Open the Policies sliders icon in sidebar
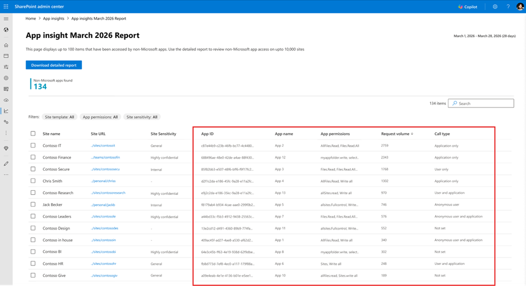 point(6,67)
